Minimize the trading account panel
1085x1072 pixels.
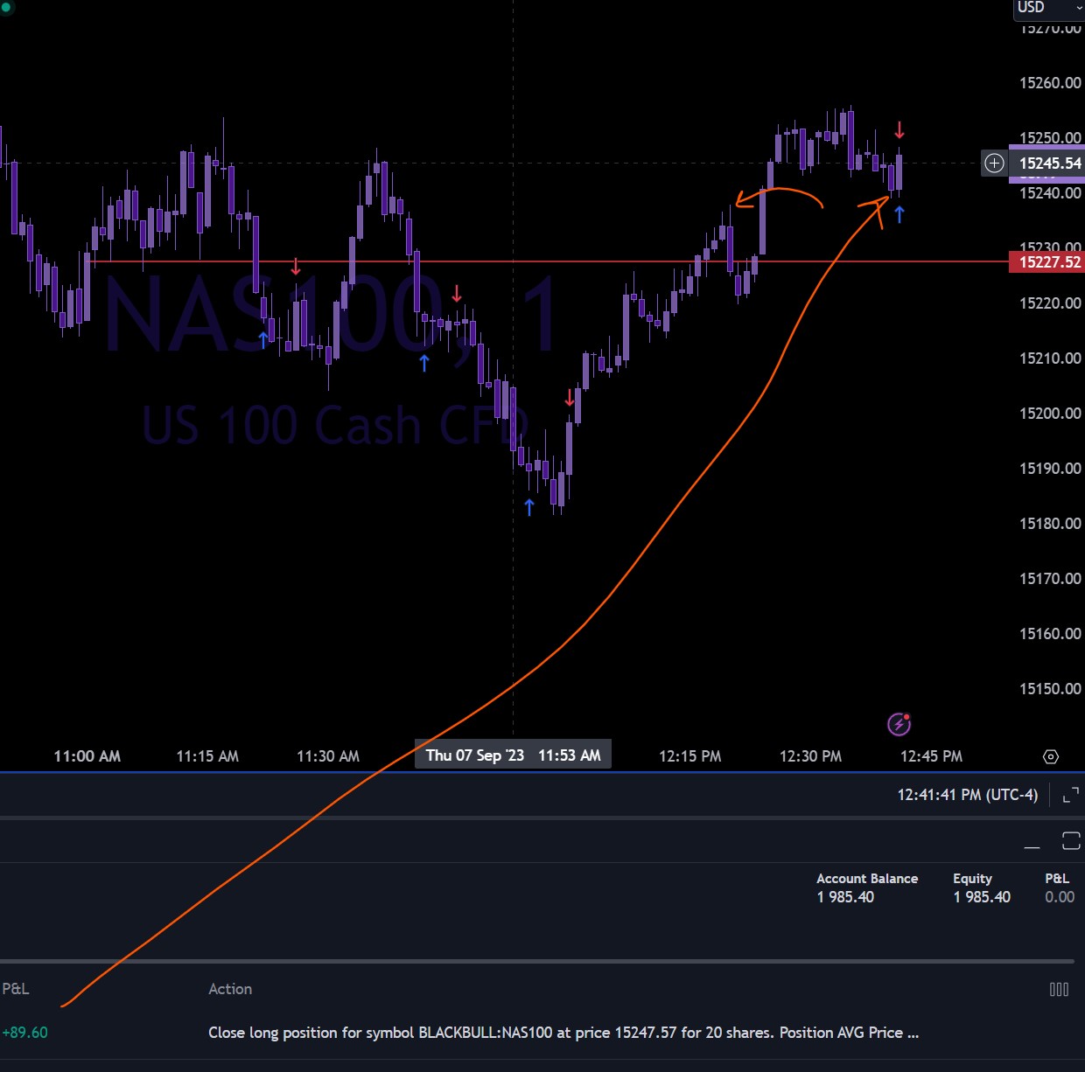[1032, 843]
